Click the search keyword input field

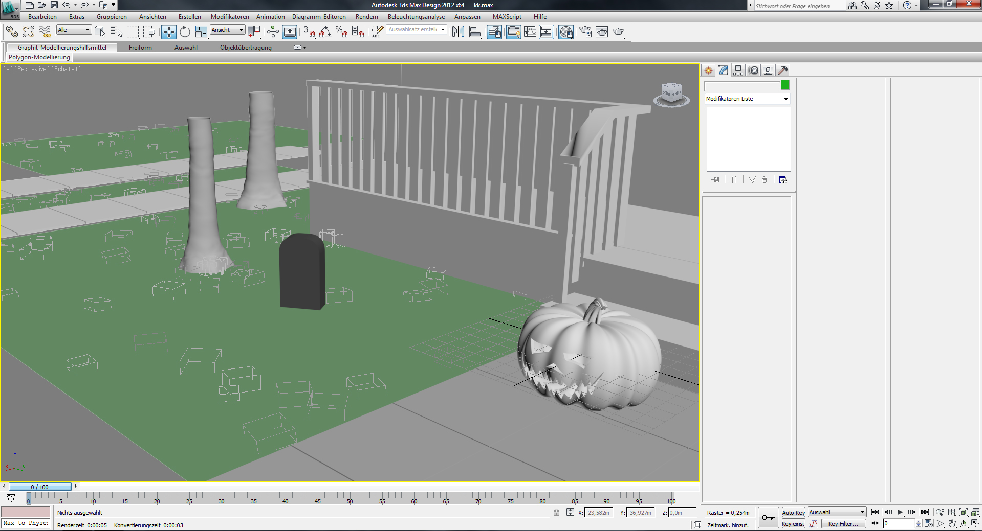click(x=799, y=6)
